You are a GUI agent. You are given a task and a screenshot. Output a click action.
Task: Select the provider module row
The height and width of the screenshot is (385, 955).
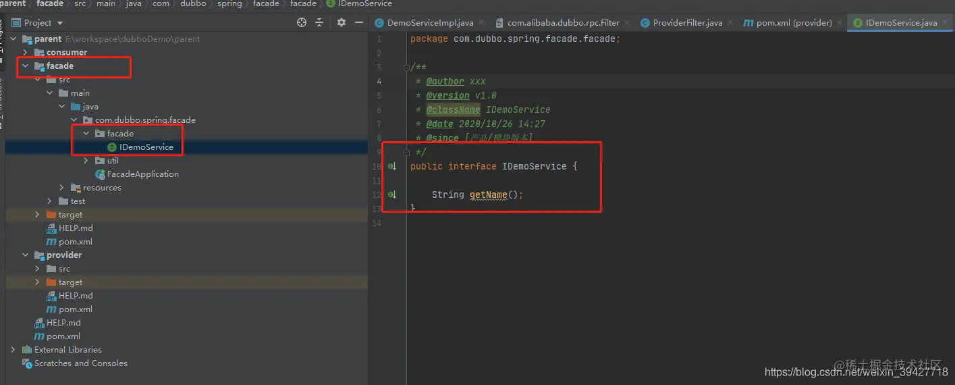[186, 255]
